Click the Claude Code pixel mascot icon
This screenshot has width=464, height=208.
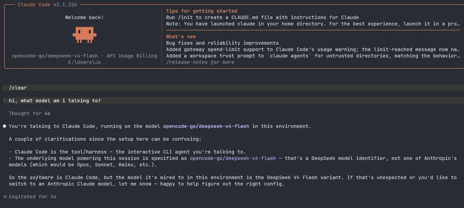[x=85, y=35]
